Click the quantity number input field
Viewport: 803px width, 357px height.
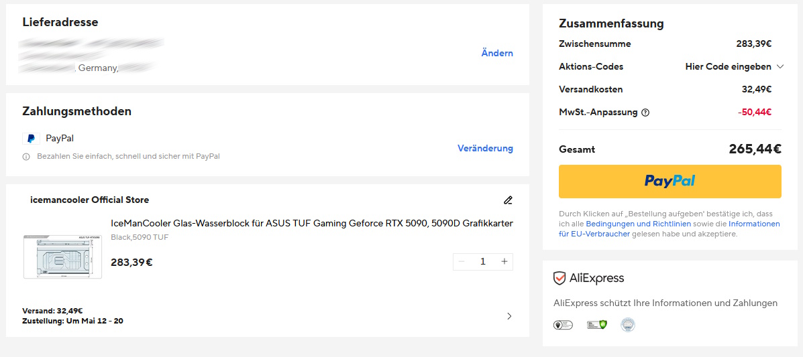point(483,261)
